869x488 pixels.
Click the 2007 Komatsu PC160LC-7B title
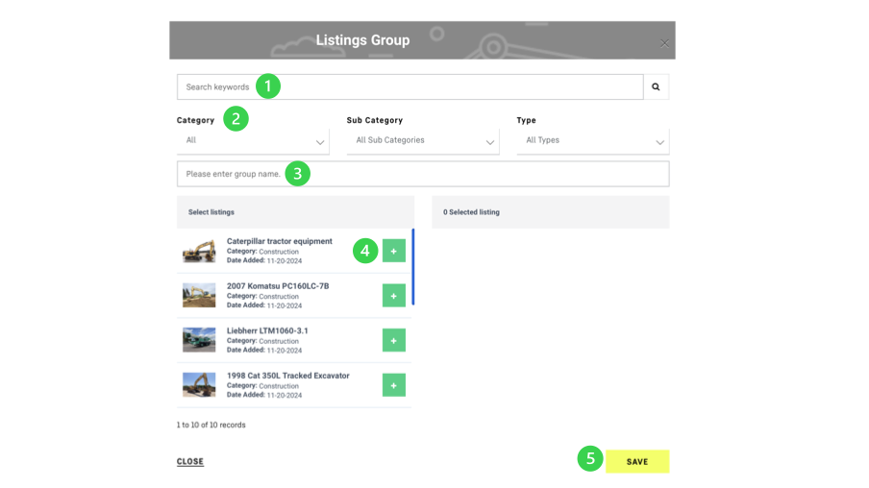click(x=278, y=286)
